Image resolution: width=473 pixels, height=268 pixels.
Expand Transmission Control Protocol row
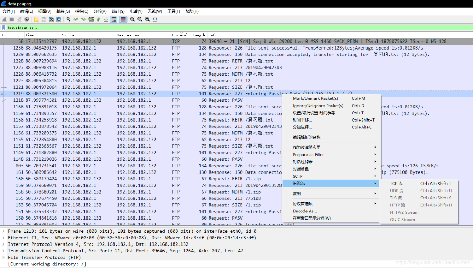tap(3, 251)
